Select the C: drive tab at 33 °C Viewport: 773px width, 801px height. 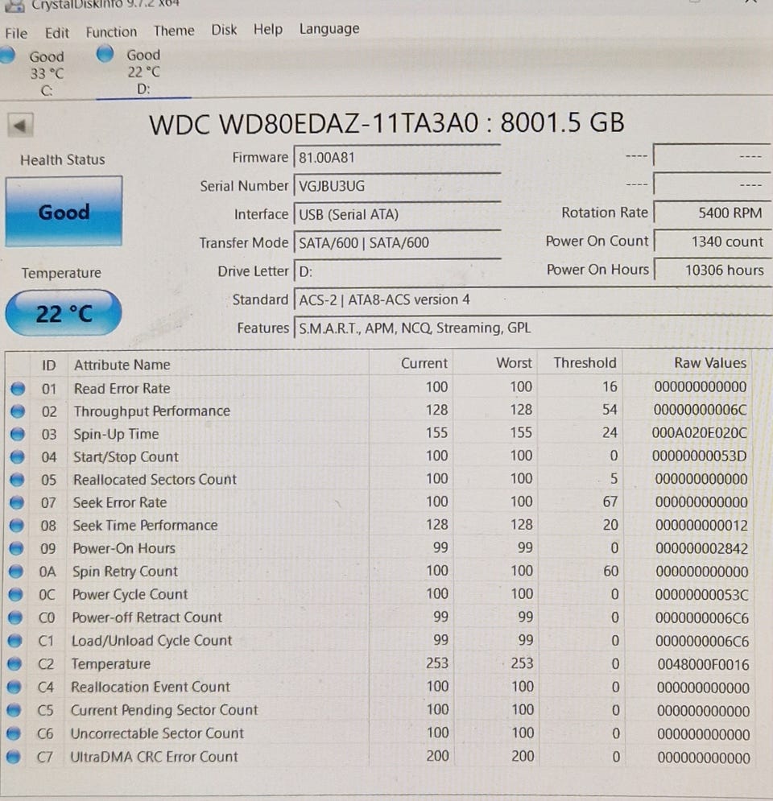35,73
